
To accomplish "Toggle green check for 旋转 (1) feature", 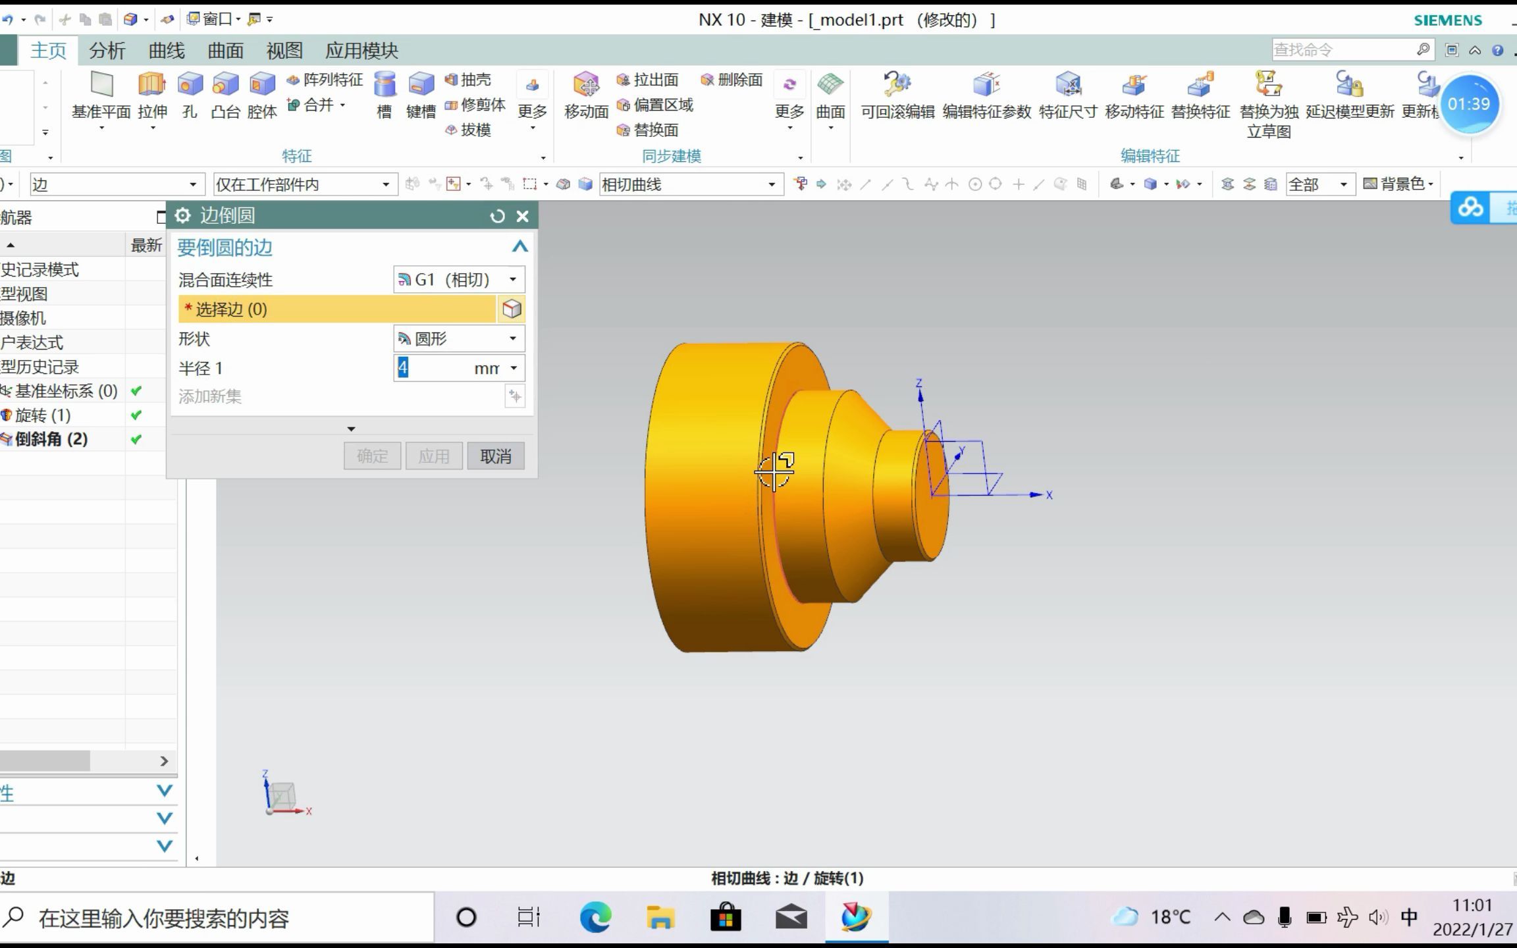I will (136, 415).
